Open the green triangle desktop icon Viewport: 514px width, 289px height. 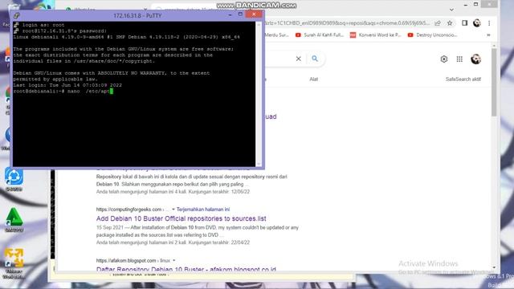click(14, 220)
